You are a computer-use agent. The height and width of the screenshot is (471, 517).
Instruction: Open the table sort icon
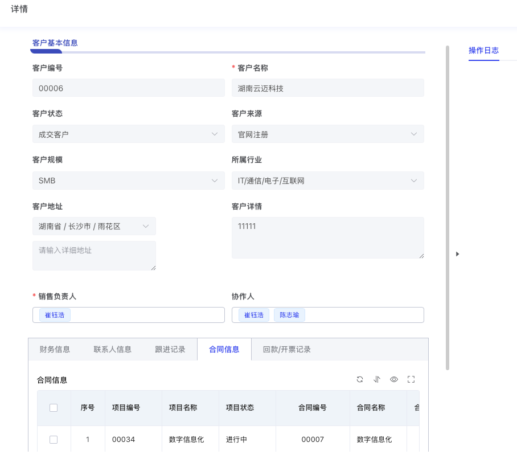[x=377, y=379]
